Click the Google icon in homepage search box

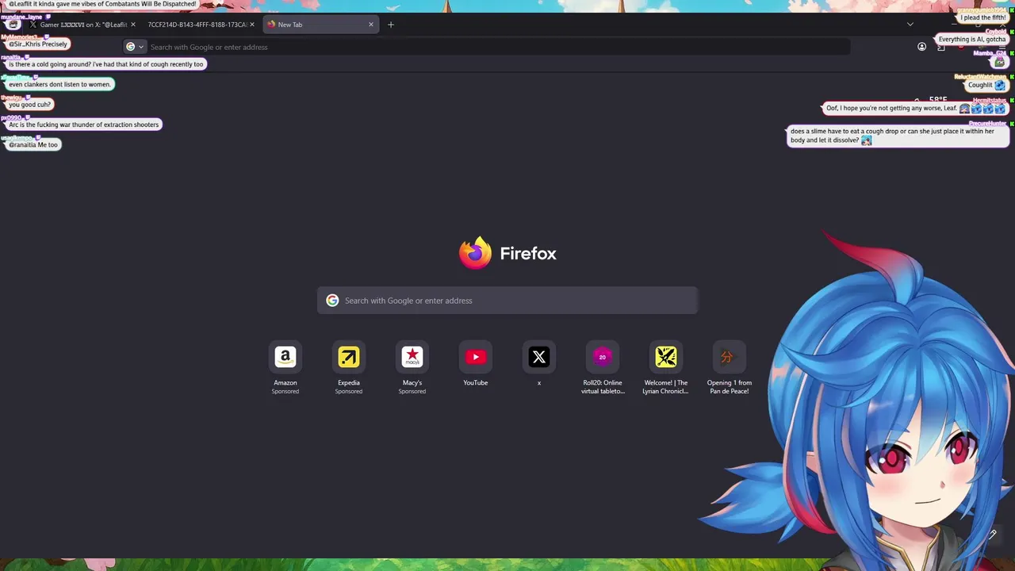pyautogui.click(x=332, y=301)
